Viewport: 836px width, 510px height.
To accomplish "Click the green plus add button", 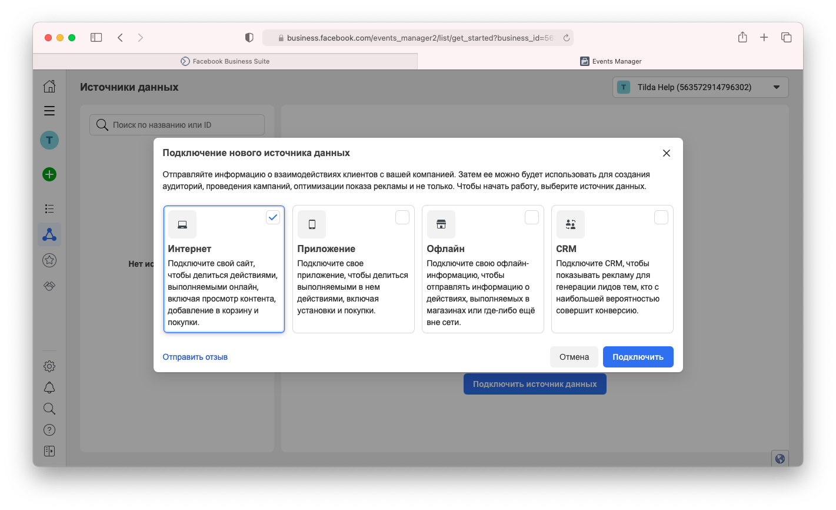I will pyautogui.click(x=49, y=174).
